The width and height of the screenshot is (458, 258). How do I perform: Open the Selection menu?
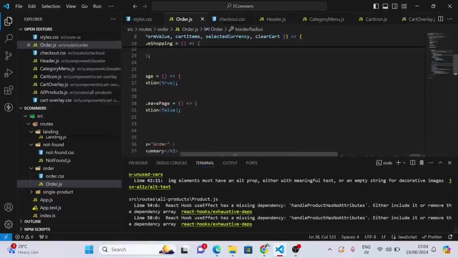coord(51,6)
